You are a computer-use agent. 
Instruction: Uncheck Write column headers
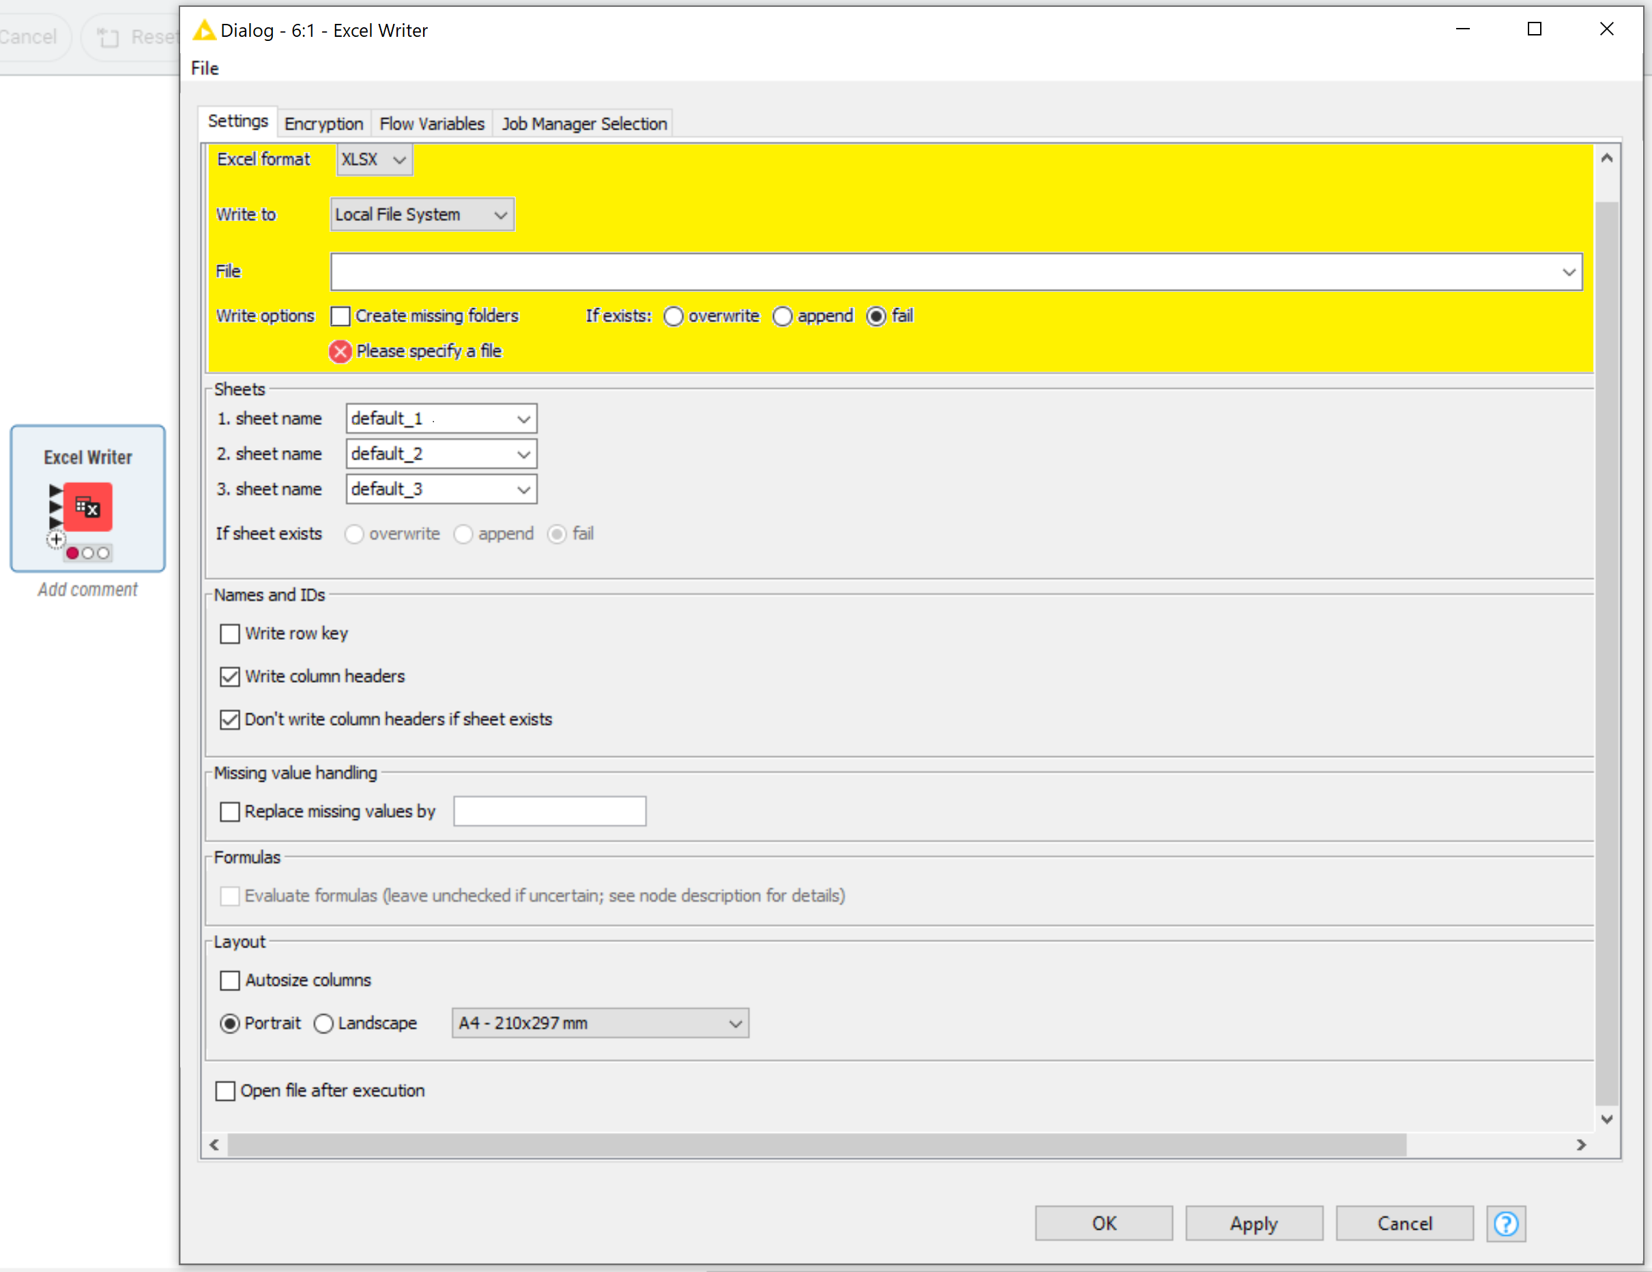coord(230,677)
